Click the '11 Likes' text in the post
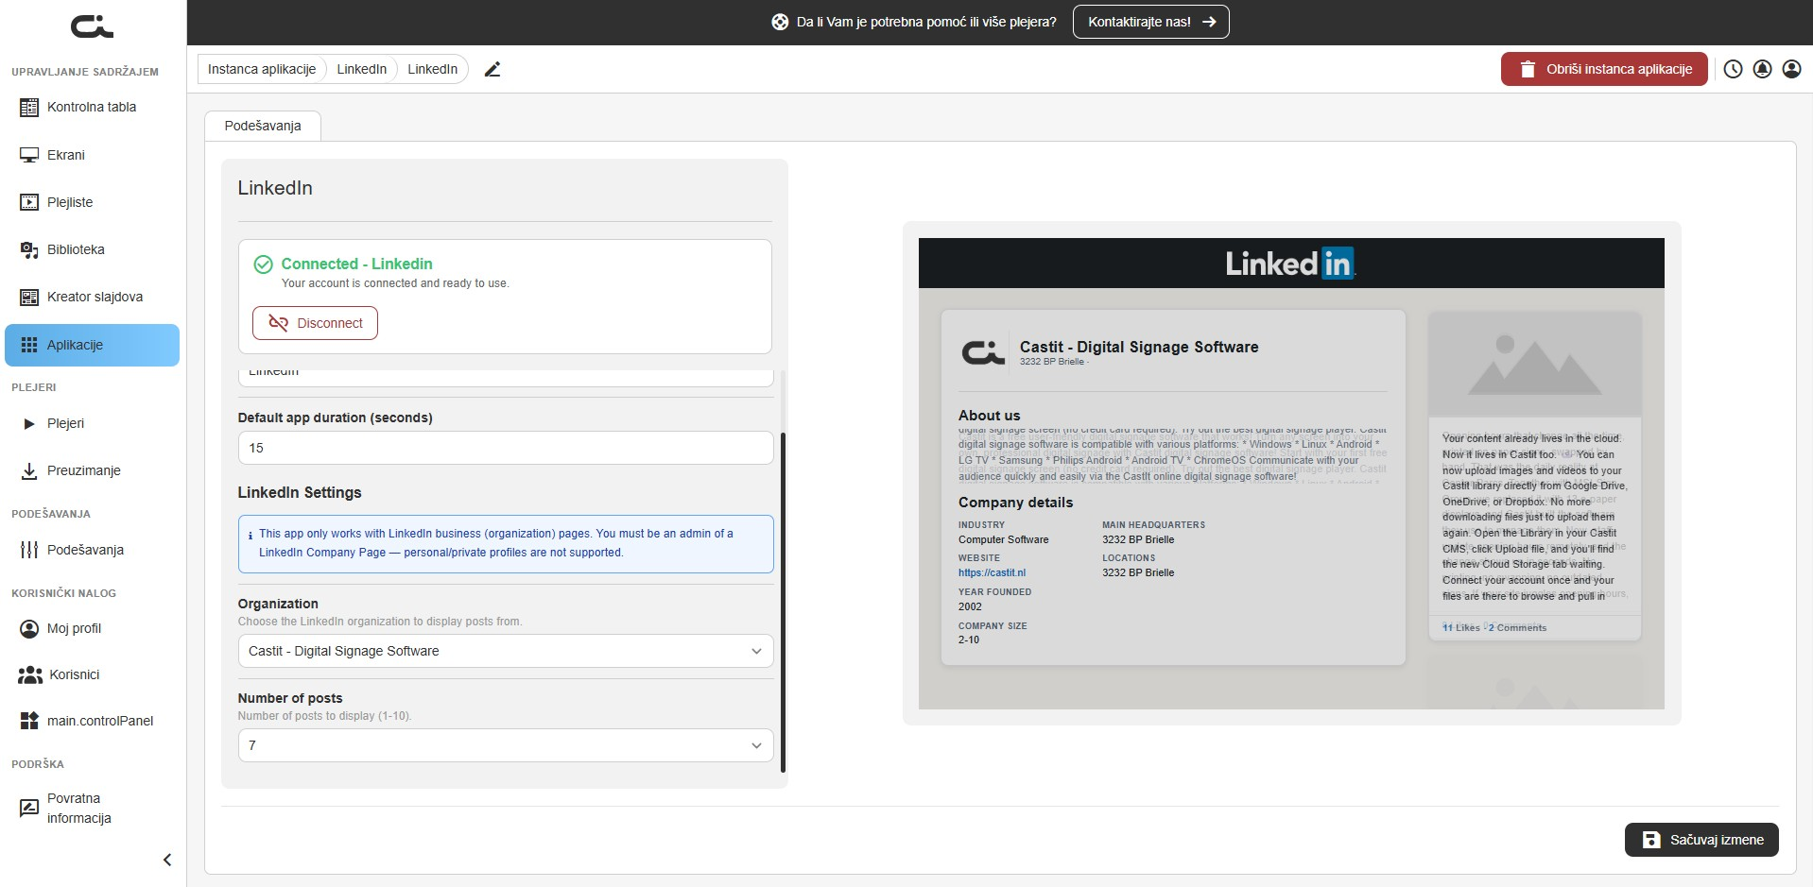 [1461, 627]
